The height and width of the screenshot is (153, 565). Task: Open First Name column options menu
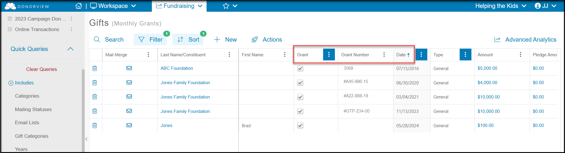coord(285,55)
